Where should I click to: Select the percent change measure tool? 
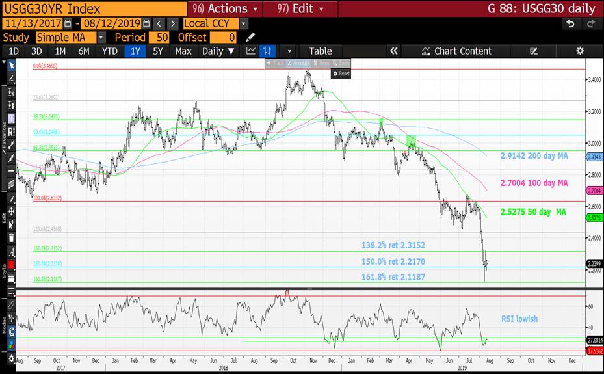pyautogui.click(x=12, y=92)
